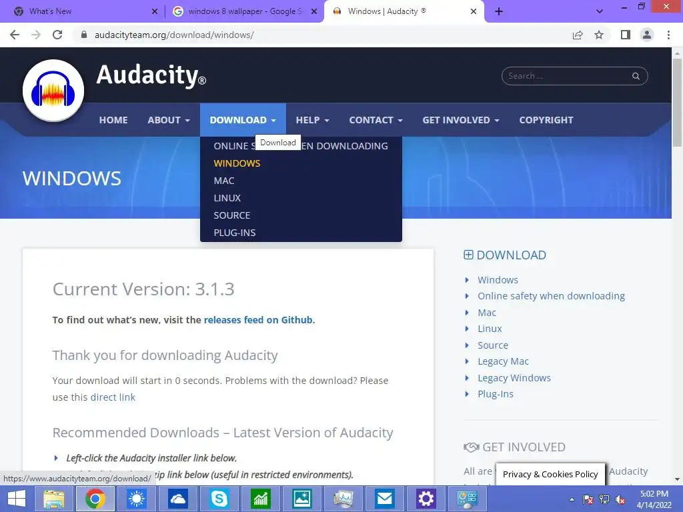Show hidden tray icons arrow

[572, 499]
